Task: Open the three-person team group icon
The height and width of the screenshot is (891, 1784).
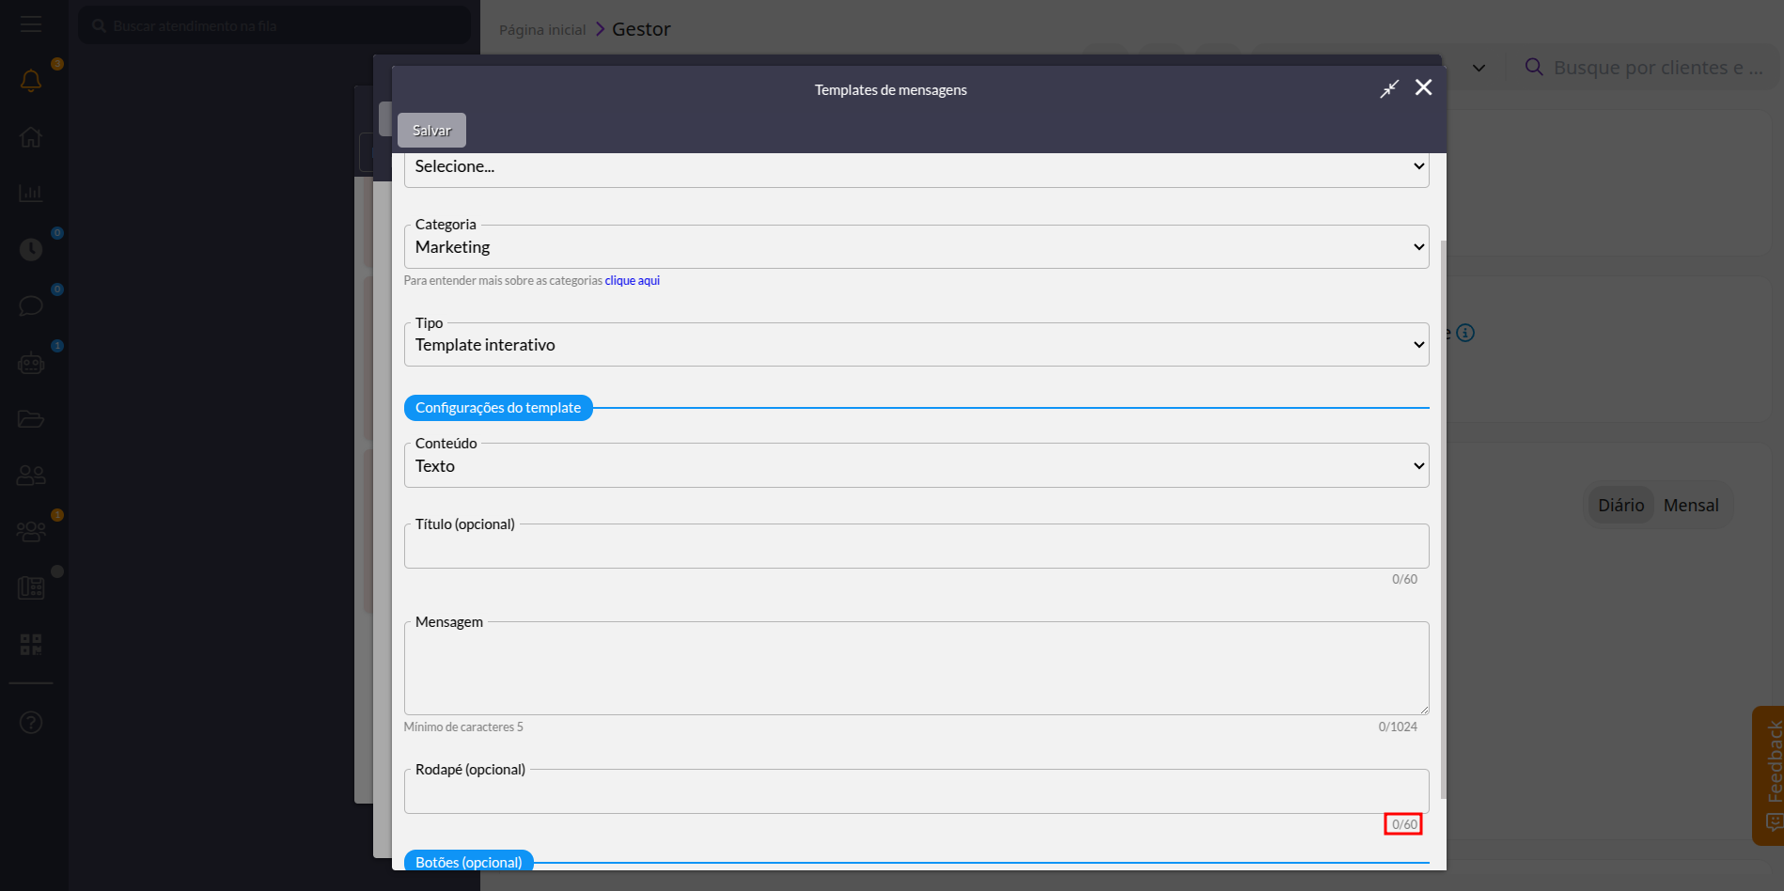Action: (x=31, y=532)
